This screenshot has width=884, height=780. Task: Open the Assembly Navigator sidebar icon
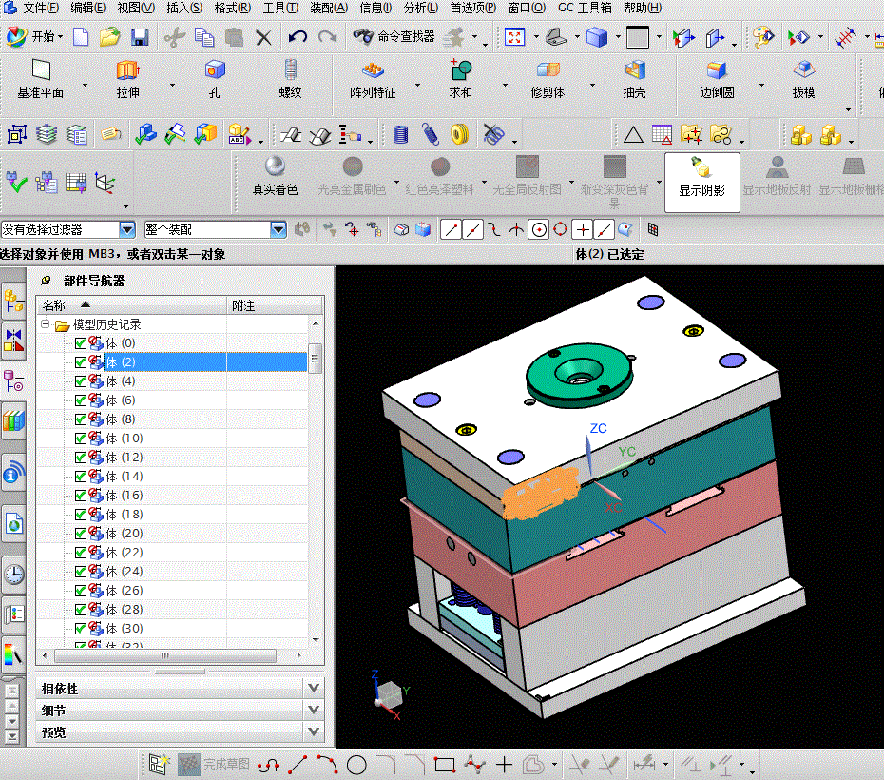click(x=13, y=302)
